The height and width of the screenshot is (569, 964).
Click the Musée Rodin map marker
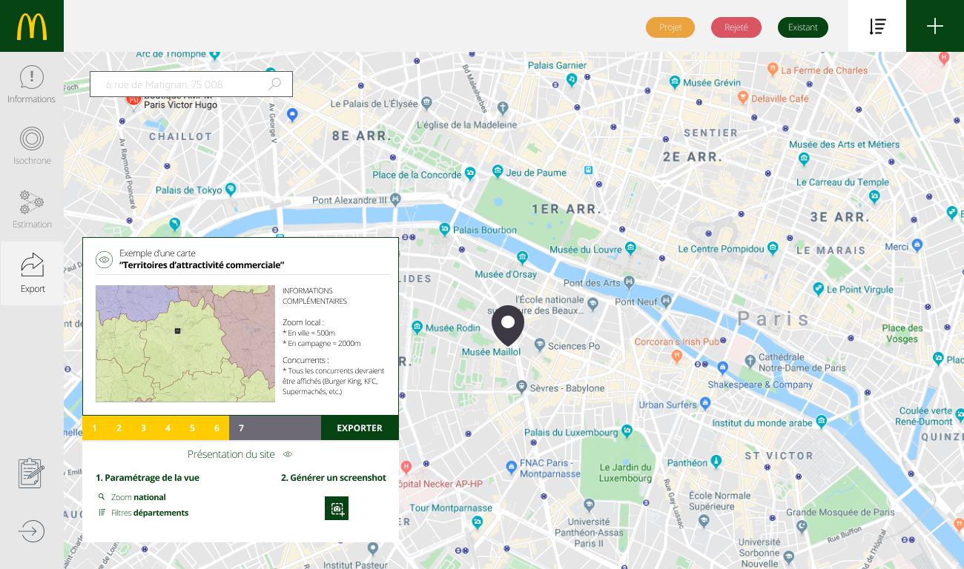417,327
